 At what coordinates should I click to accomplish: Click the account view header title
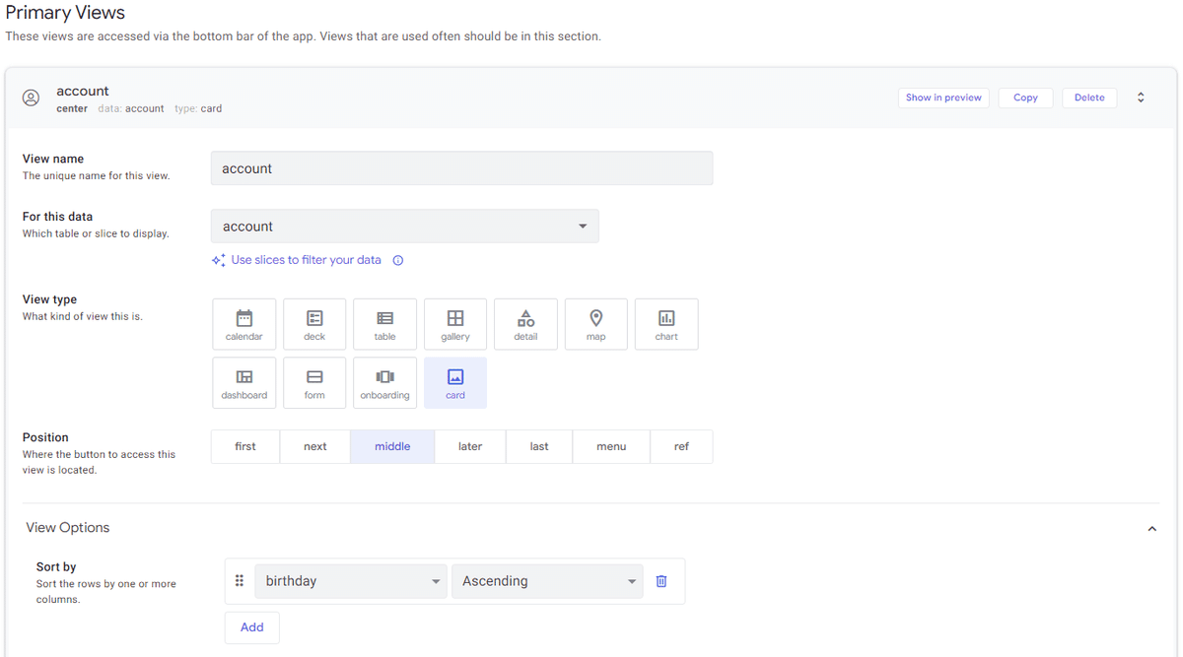83,91
